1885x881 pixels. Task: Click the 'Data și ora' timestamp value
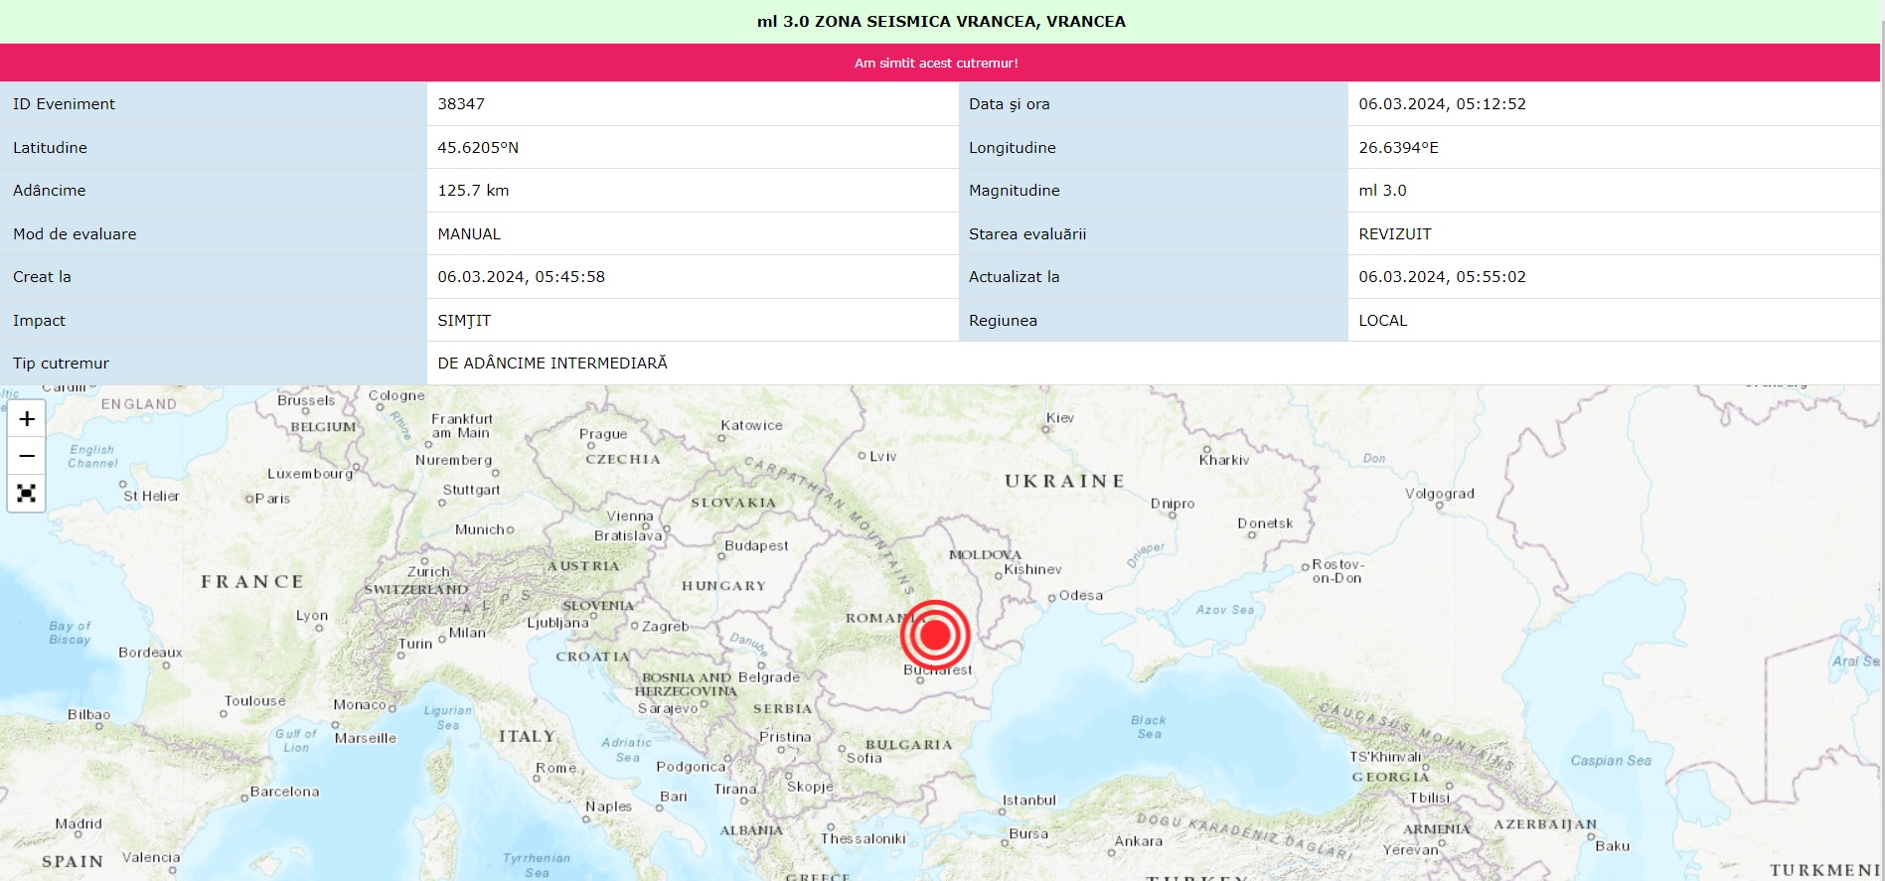(x=1442, y=104)
